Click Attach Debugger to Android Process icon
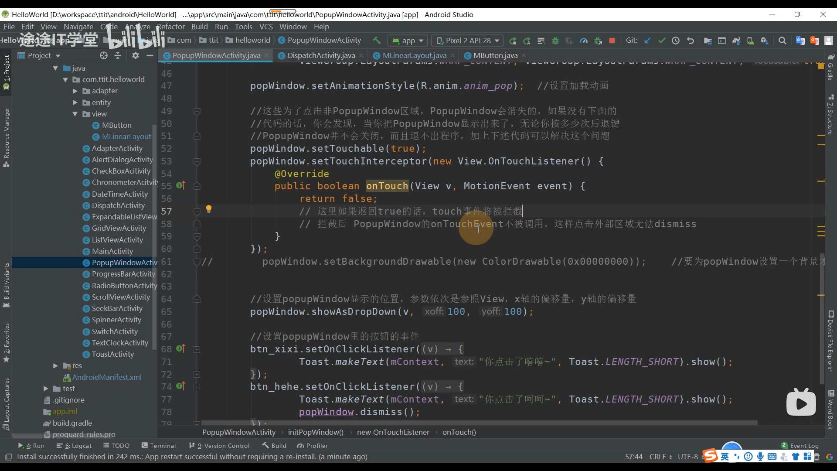This screenshot has width=837, height=471. (598, 41)
